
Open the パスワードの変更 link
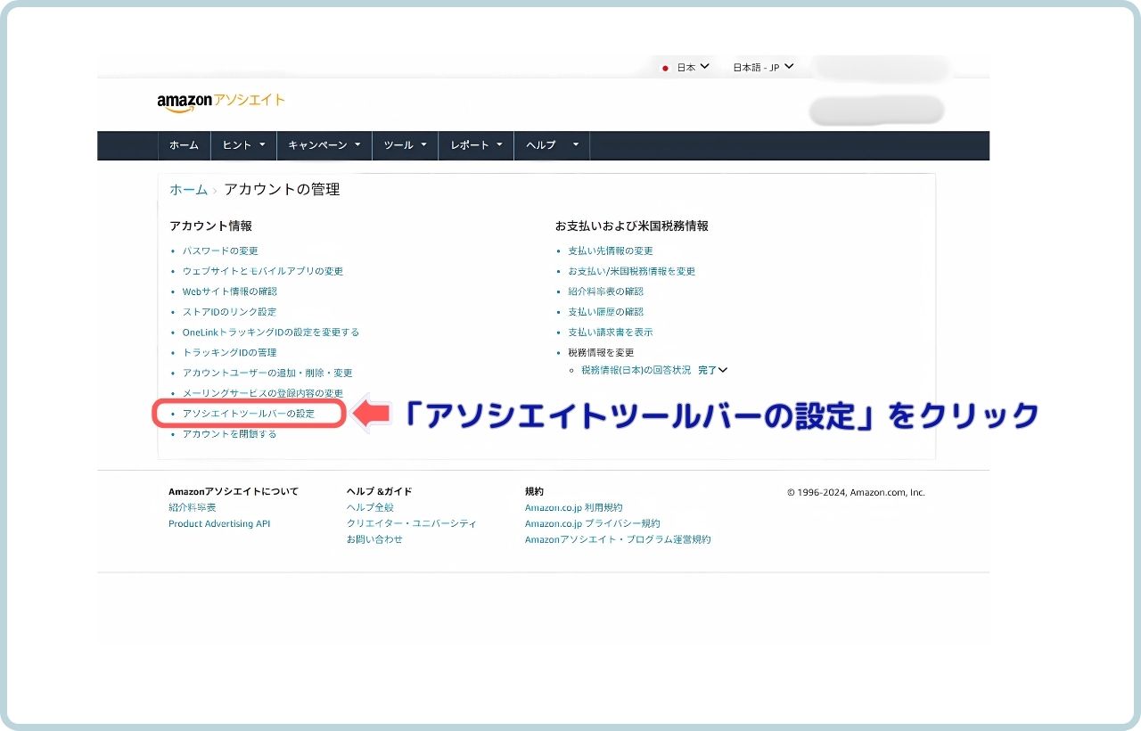click(x=220, y=251)
